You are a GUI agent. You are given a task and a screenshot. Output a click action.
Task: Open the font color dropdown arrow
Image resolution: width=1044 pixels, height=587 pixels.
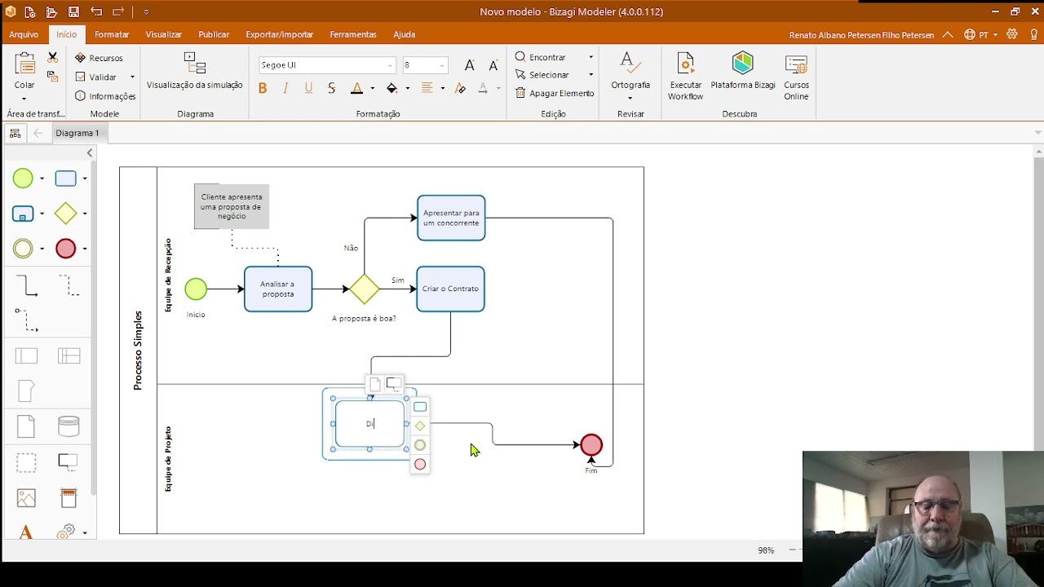tap(372, 88)
